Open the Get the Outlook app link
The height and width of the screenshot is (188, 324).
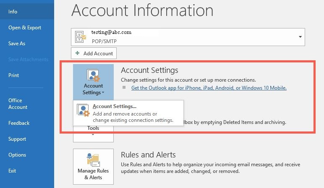click(209, 88)
